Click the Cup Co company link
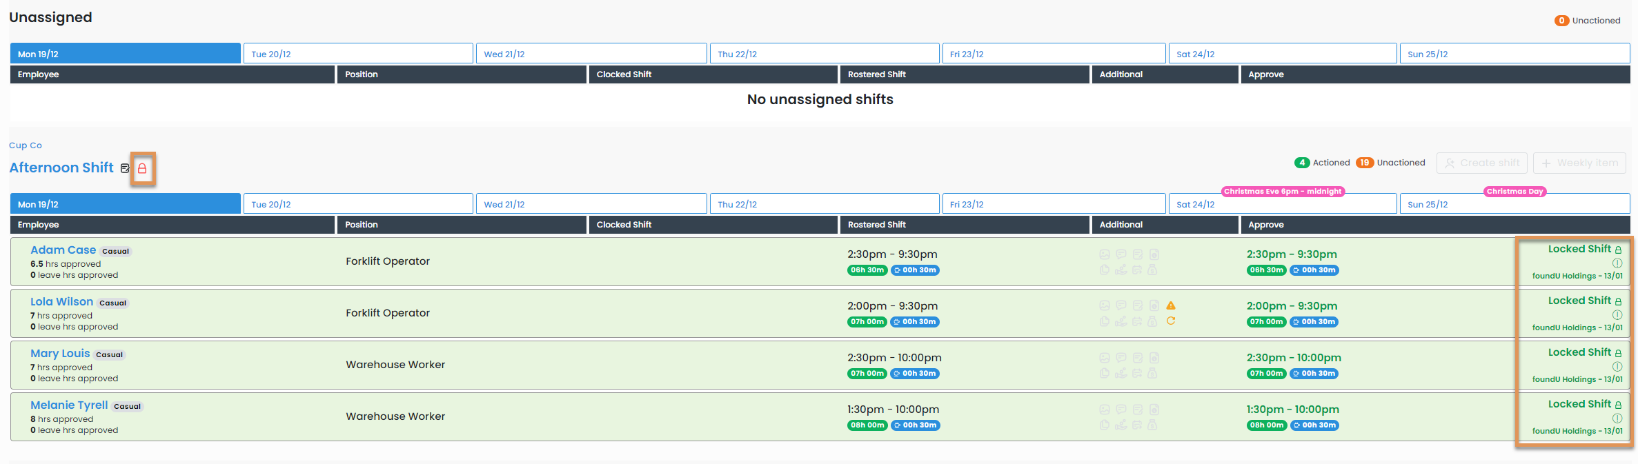1638x464 pixels. (x=26, y=145)
